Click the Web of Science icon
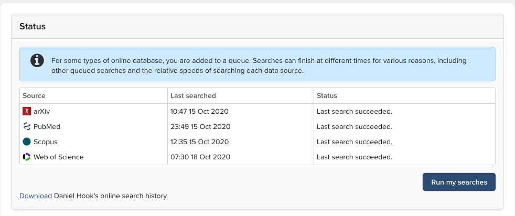Viewport: 515px width, 216px height. 27,157
